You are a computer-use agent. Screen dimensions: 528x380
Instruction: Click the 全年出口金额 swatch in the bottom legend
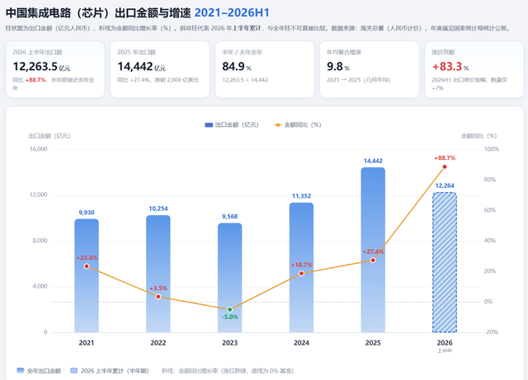21,371
